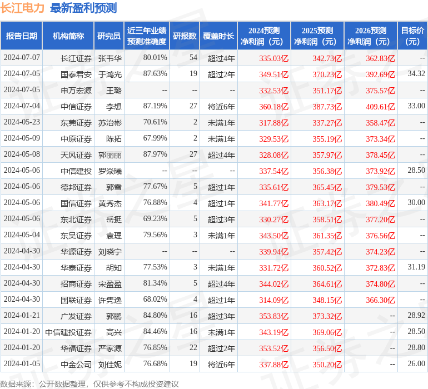Image resolution: width=428 pixels, height=389 pixels.
Task: Click the 目标价 column header
Action: [x=412, y=36]
